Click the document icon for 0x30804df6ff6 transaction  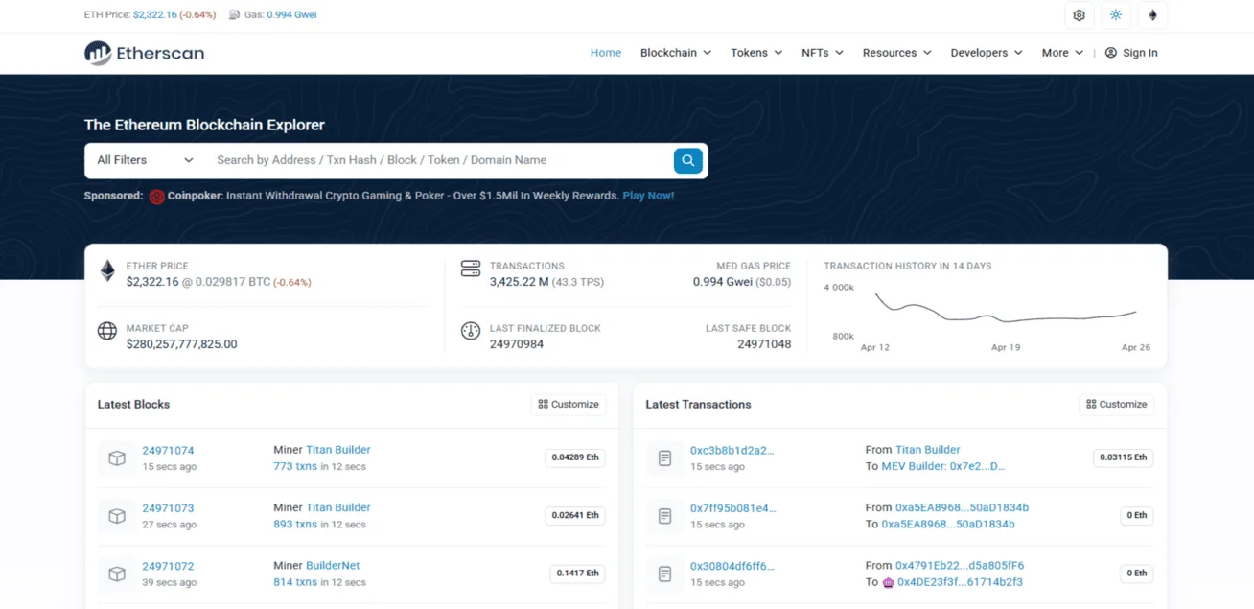665,574
